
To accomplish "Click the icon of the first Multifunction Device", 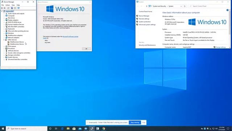I will [9, 42].
